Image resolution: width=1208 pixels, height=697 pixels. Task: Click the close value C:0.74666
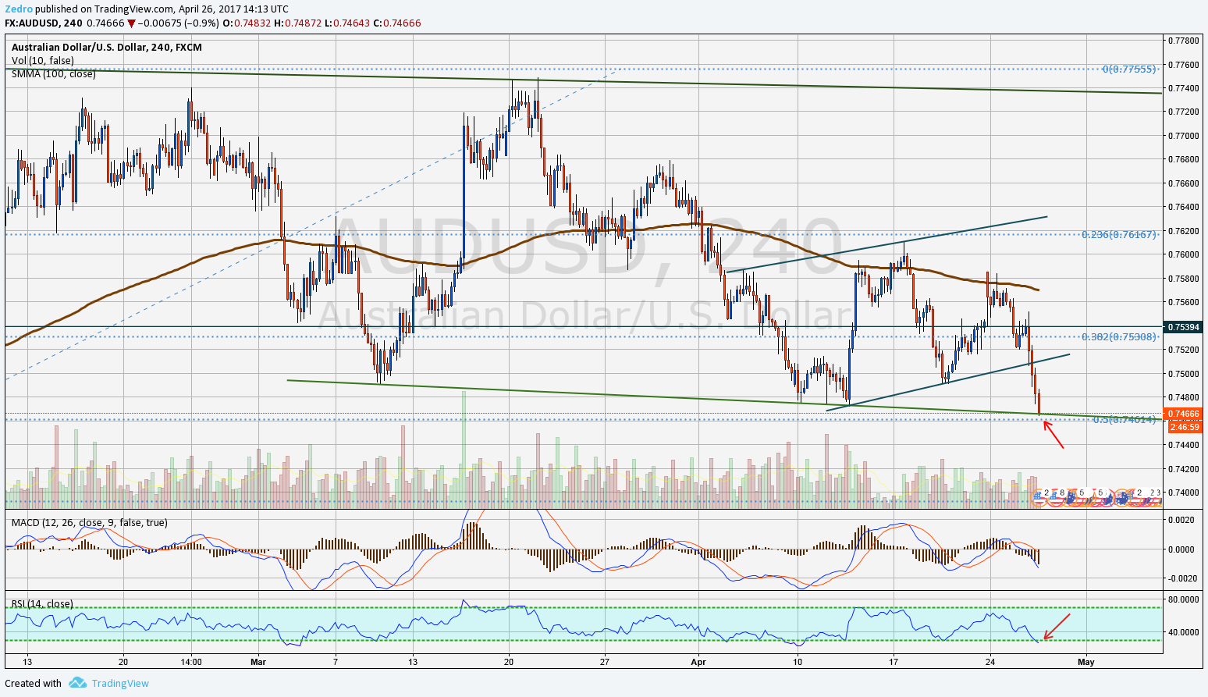point(396,23)
